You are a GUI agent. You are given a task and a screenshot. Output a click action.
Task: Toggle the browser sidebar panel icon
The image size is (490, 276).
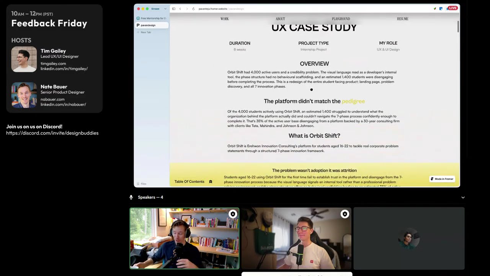(173, 9)
